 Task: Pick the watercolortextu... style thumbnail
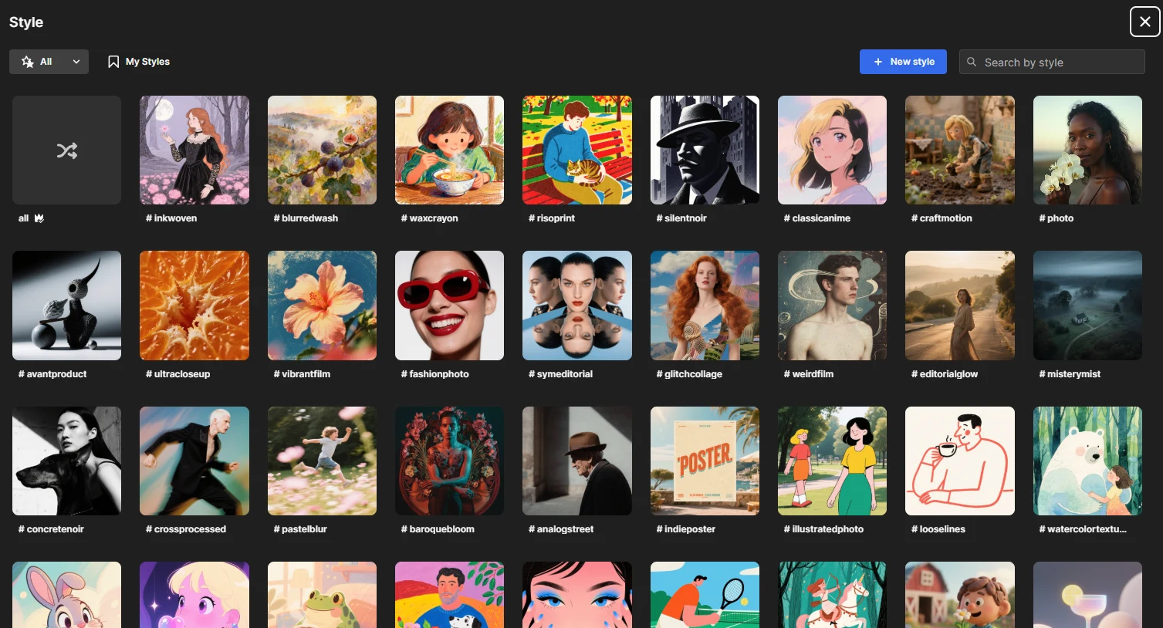tap(1087, 461)
